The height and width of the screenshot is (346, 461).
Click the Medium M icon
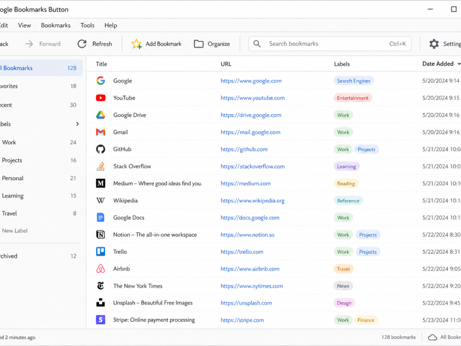pos(100,183)
